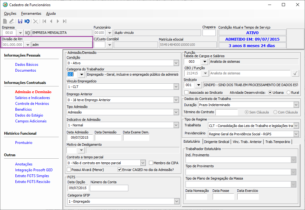Viewport: 305px width, 210px height.
Task: Open the Empresa code dropdown
Action: (x=20, y=33)
